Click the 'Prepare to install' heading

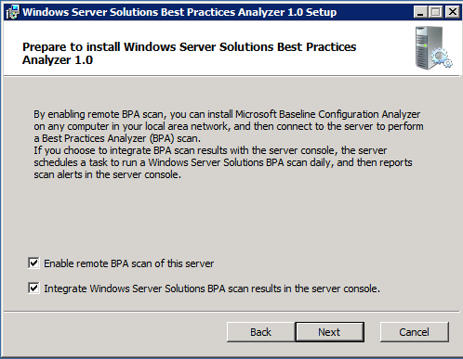189,53
